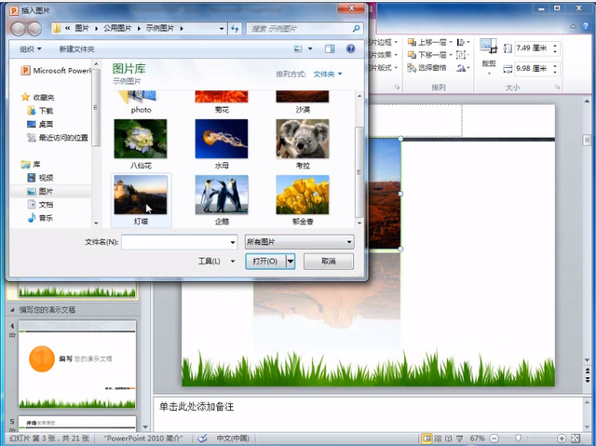Image resolution: width=596 pixels, height=446 pixels.
Task: Click the dialog help question mark icon
Action: pyautogui.click(x=351, y=48)
